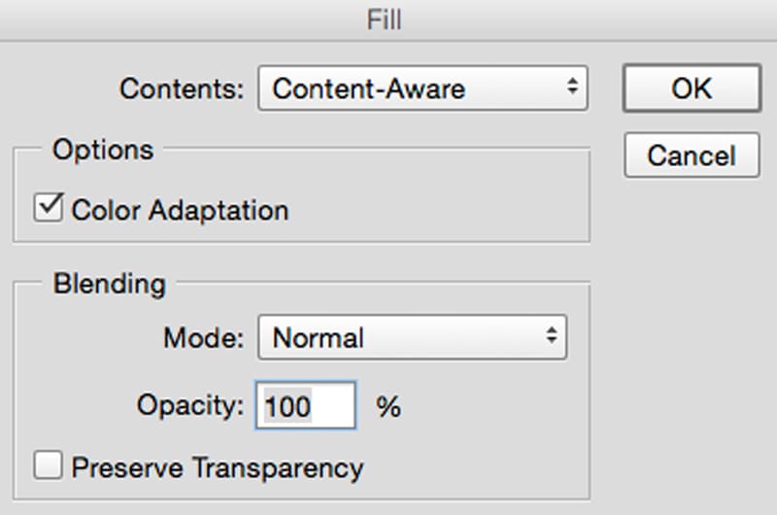Click into the Opacity input field
777x515 pixels.
[x=306, y=405]
